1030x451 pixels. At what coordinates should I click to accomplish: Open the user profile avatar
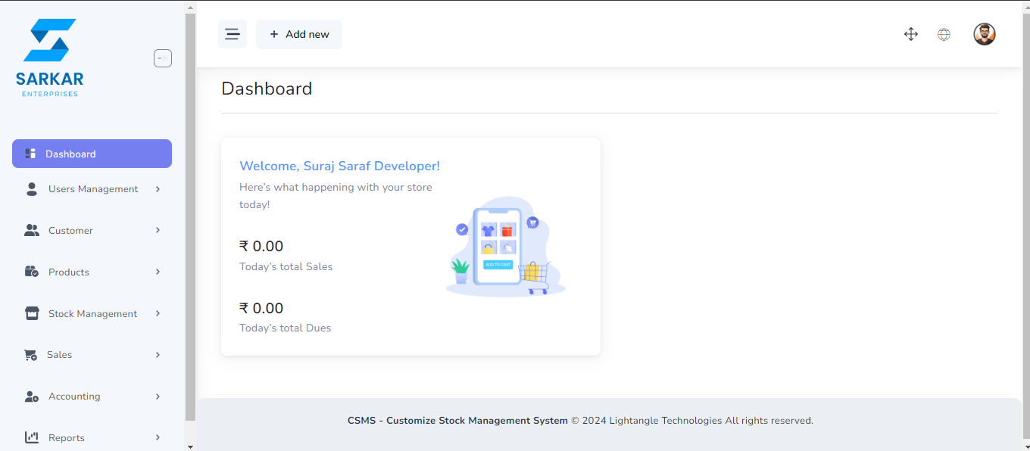click(x=984, y=34)
